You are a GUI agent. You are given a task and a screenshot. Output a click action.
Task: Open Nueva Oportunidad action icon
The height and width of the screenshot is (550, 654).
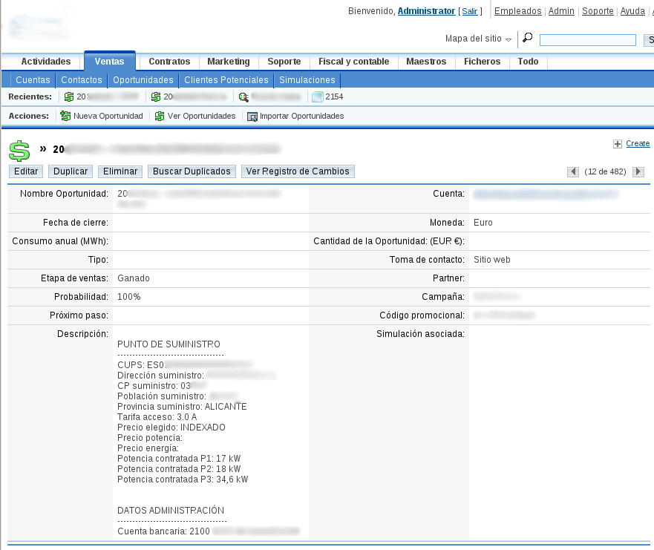[66, 116]
